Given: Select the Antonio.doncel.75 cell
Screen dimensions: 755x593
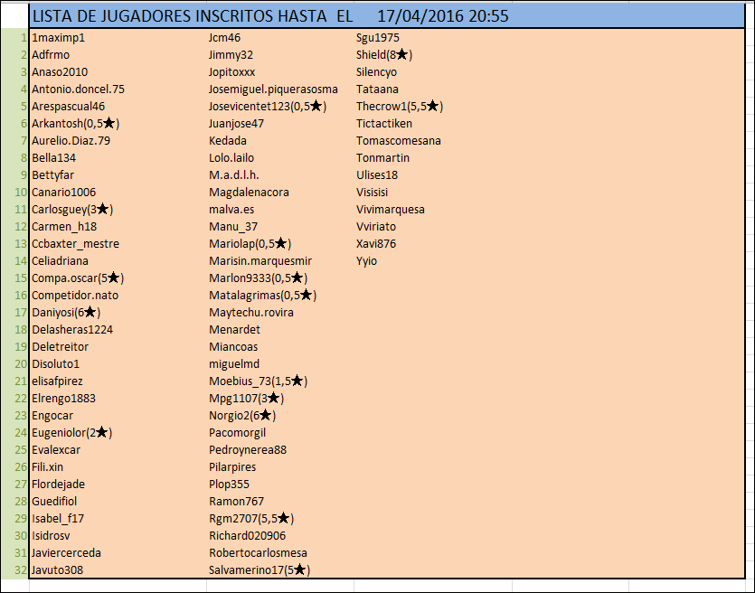Looking at the screenshot, I should [x=78, y=89].
